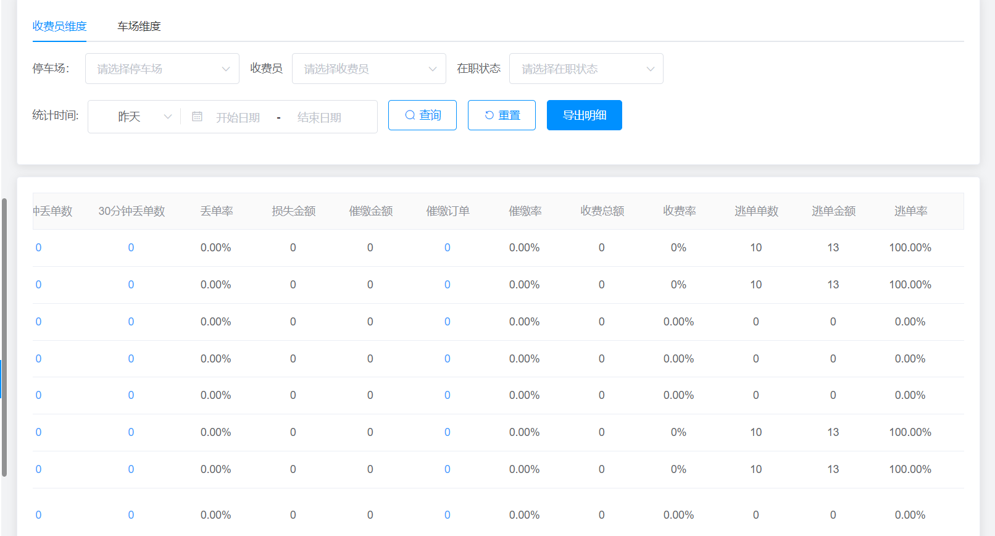Open last row's 催缴订单 link
Screen dimensions: 995x536
pos(448,515)
